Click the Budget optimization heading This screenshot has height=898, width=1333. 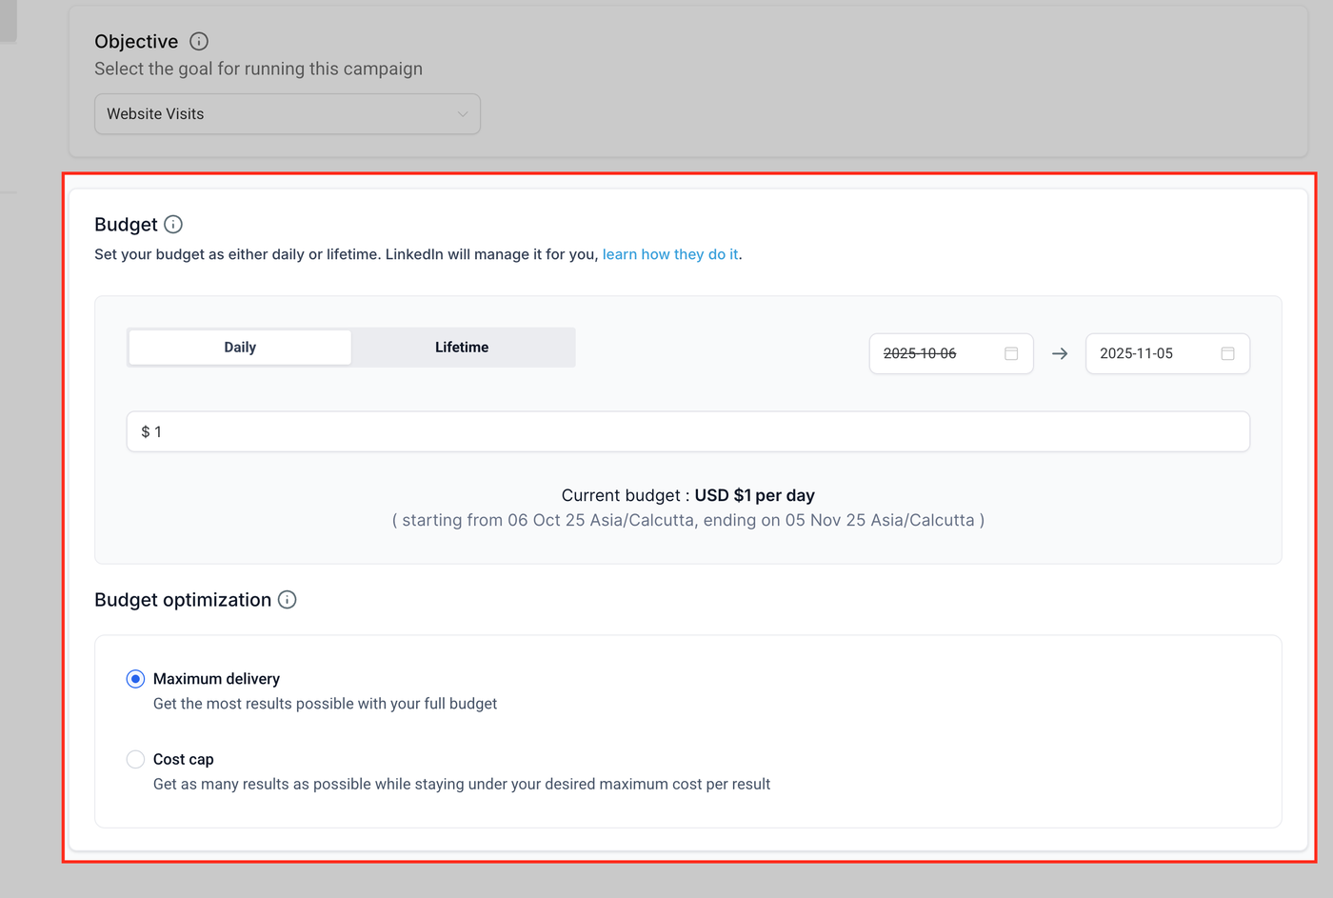183,600
